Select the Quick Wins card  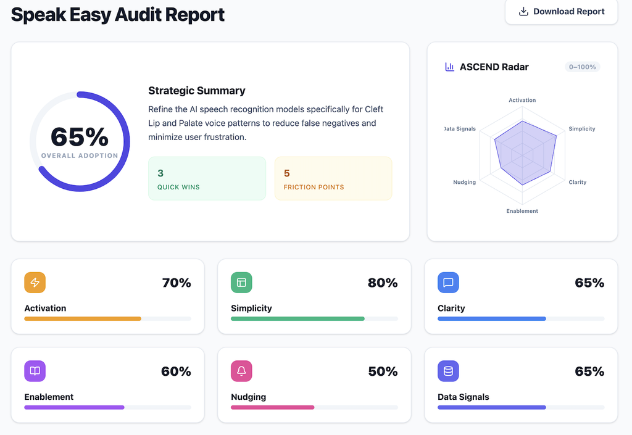pos(207,178)
